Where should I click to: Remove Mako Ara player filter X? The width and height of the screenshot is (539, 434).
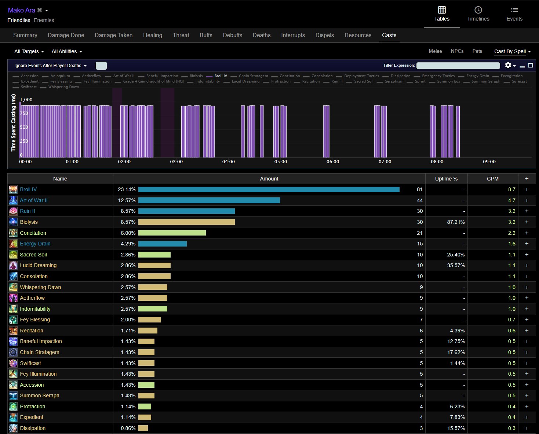tap(40, 10)
